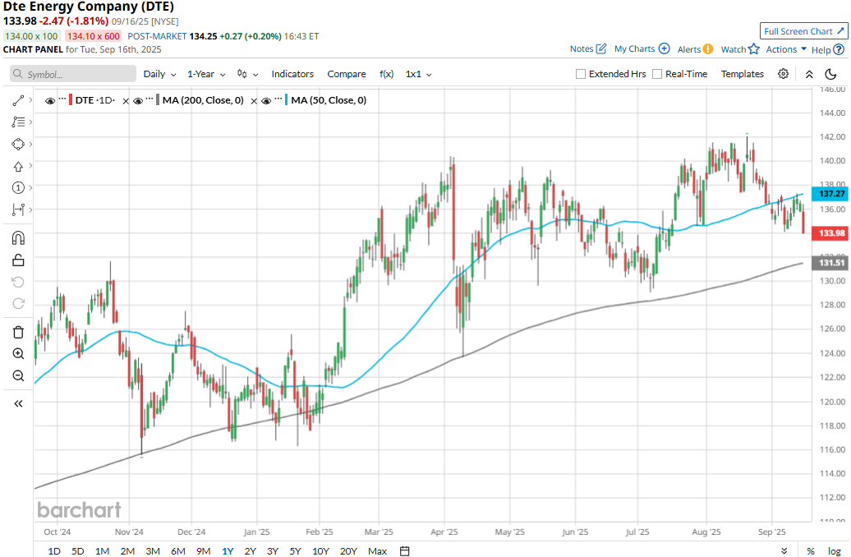
Task: Focus the Symbol search field
Action: click(73, 74)
